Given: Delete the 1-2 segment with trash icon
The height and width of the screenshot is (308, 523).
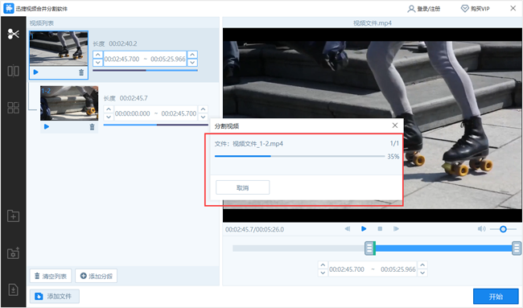Looking at the screenshot, I should point(92,127).
